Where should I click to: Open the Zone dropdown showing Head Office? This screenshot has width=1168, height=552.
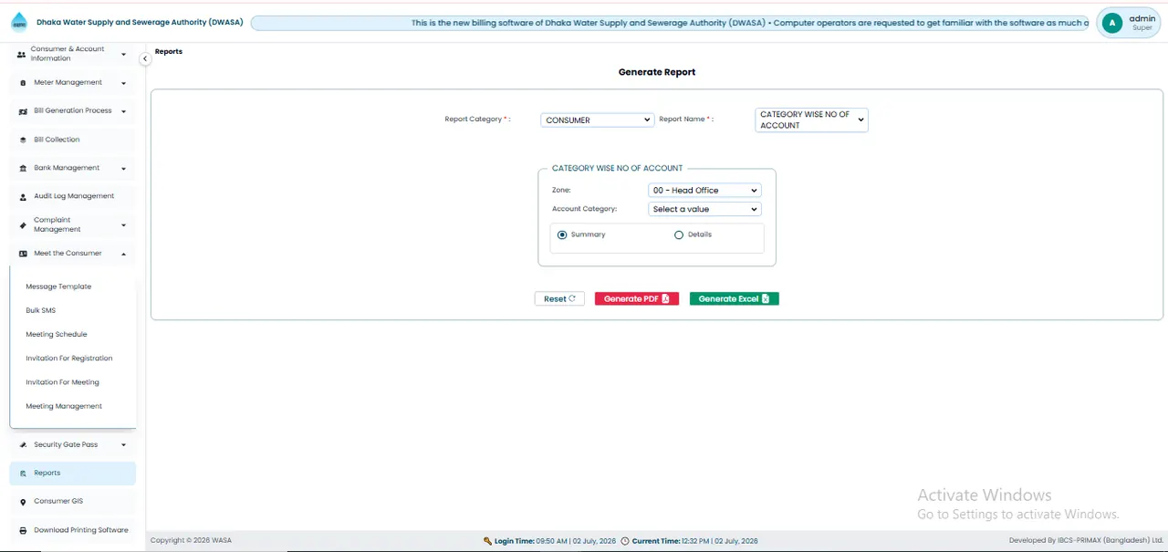(704, 190)
